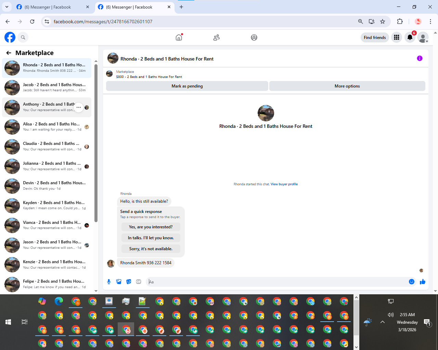Screen dimensions: 438x350
Task: Click the browser address bar URL
Action: click(x=103, y=22)
